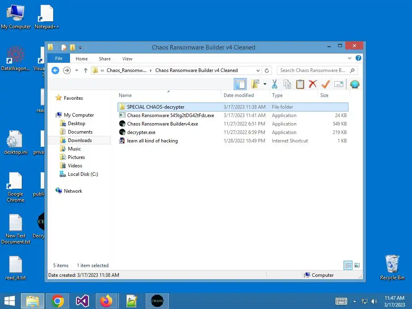This screenshot has width=412, height=309.
Task: Click quick access Properties icon in title bar
Action: click(x=64, y=47)
